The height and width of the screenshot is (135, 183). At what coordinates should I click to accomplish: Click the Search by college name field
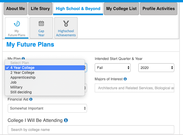click(x=91, y=130)
